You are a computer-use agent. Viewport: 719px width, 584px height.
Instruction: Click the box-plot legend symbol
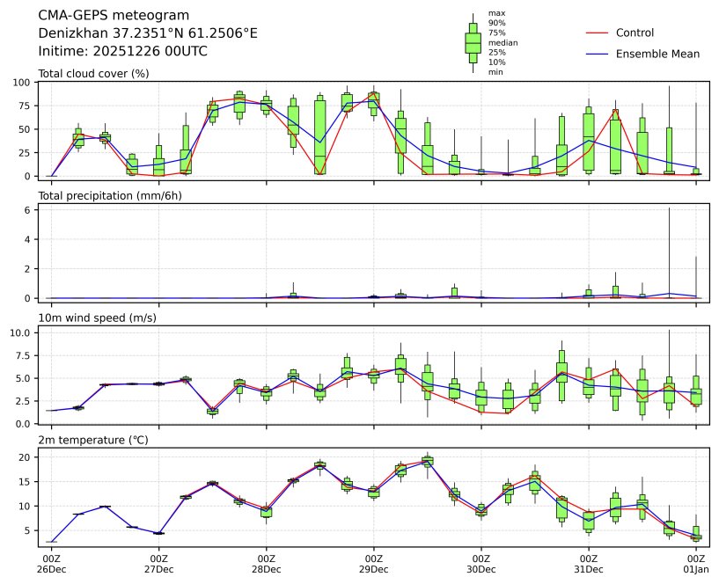[473, 42]
